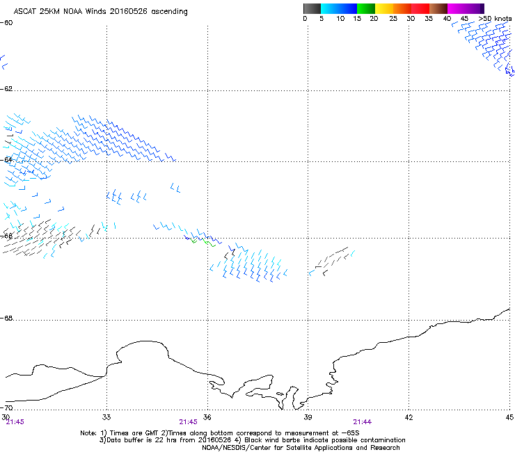Click the legend tick label 10
Viewport: 515px width, 452px height.
coord(340,19)
